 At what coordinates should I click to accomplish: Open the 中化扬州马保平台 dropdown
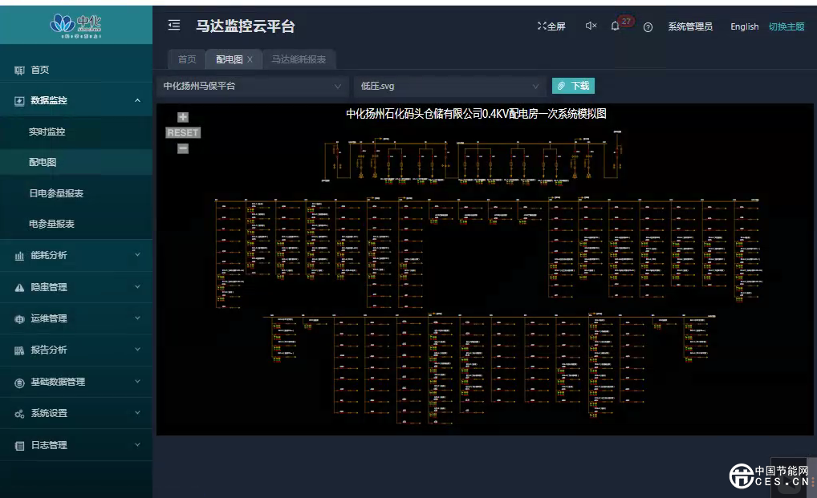(252, 86)
